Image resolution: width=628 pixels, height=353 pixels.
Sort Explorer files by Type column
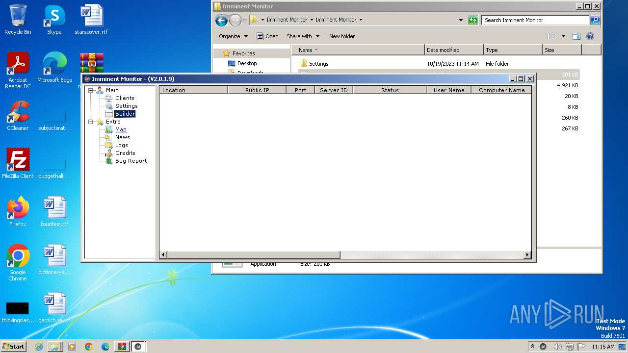513,50
